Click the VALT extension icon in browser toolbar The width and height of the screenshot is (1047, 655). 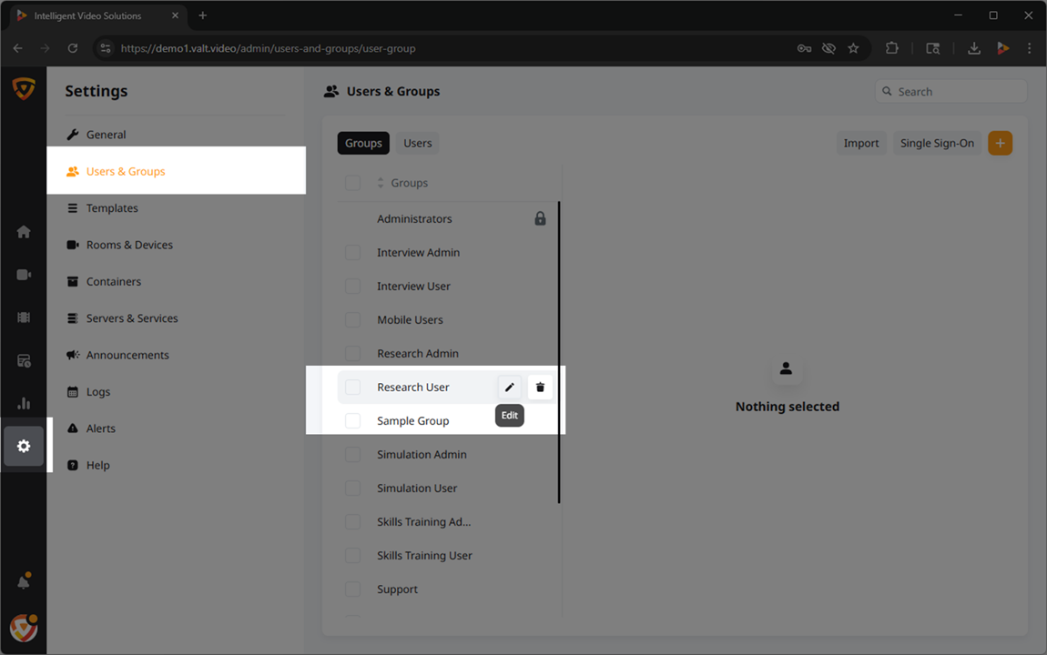1002,48
